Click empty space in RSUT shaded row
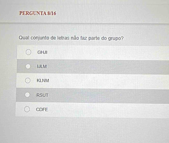Image resolution: width=169 pixels, height=143 pixels. 108,96
